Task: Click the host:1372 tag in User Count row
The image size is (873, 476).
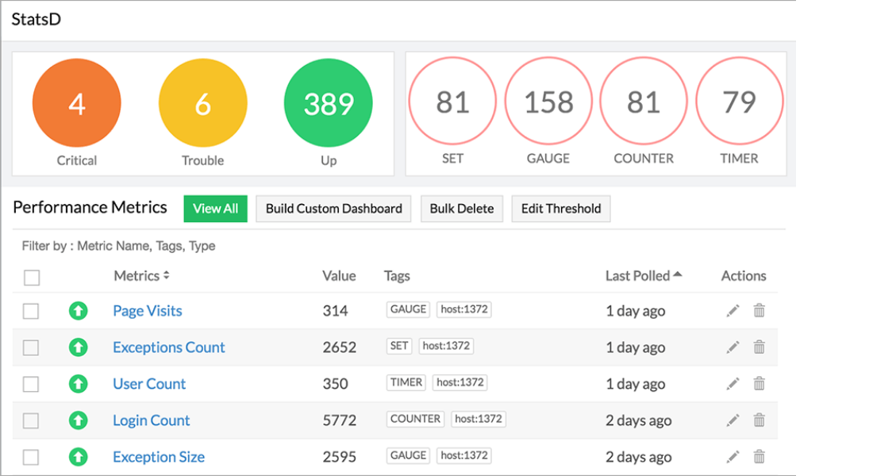Action: click(460, 382)
